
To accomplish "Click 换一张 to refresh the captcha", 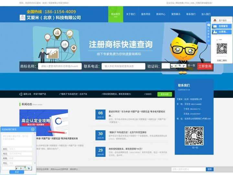I will [x=191, y=65].
